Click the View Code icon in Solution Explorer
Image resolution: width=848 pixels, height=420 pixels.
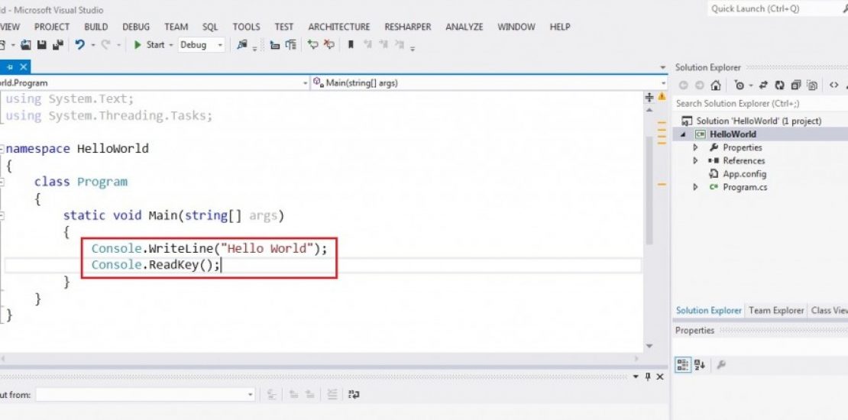pos(833,86)
